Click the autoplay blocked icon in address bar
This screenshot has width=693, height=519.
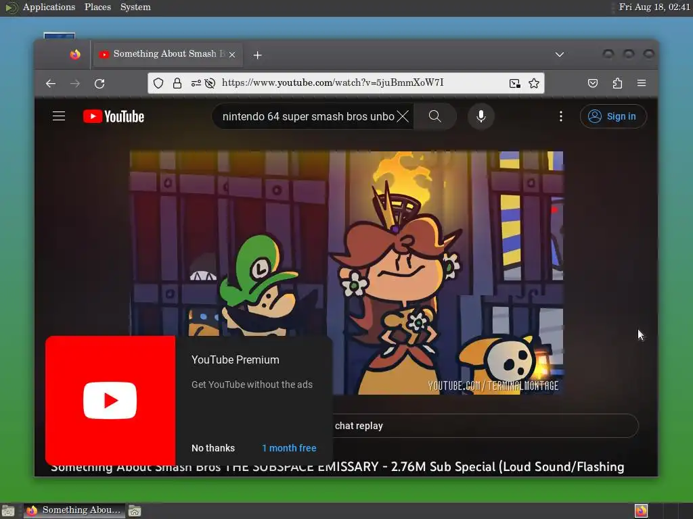[210, 83]
